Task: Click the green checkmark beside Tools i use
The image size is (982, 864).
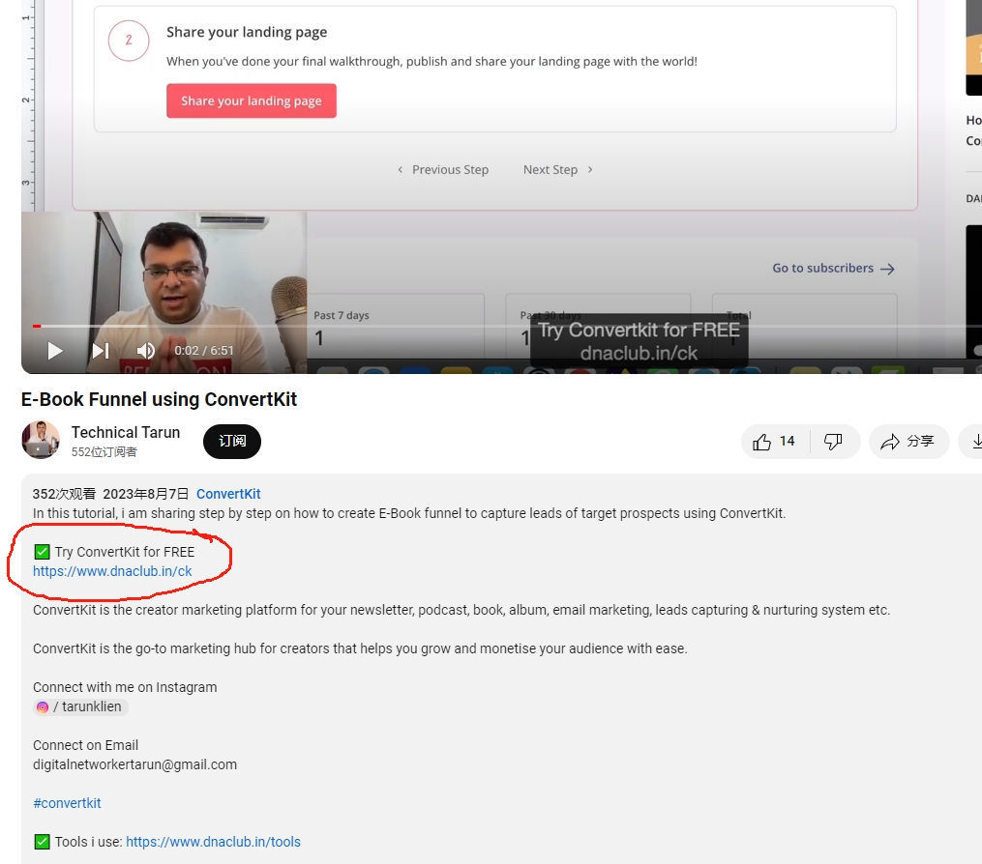Action: [x=42, y=842]
